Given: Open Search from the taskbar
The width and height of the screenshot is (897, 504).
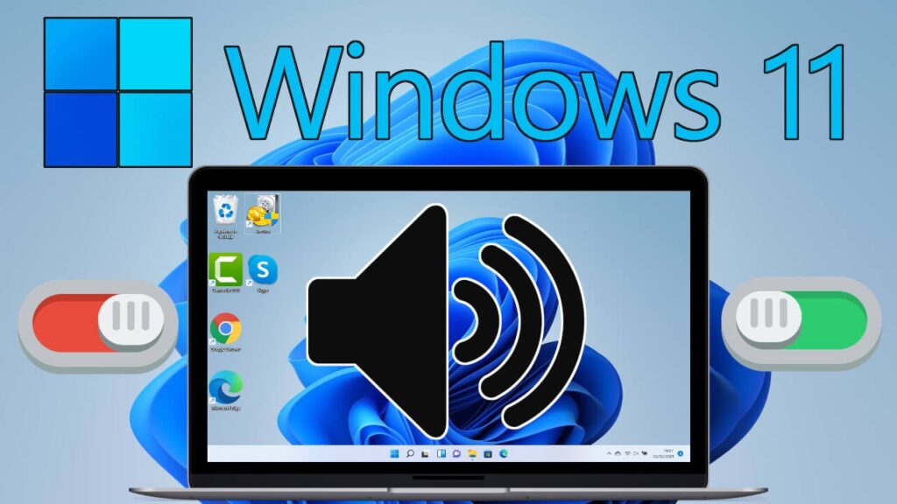Looking at the screenshot, I should pyautogui.click(x=412, y=455).
